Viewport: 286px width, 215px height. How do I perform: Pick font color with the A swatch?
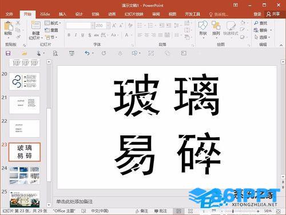[126, 35]
